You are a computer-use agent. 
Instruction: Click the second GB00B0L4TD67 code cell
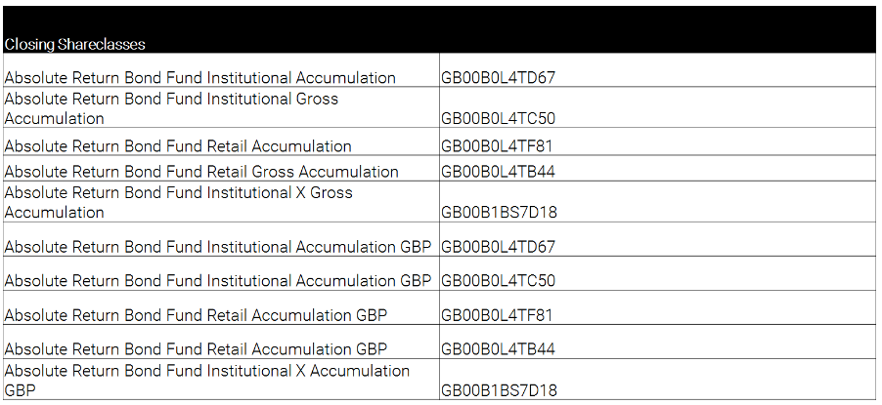point(657,239)
